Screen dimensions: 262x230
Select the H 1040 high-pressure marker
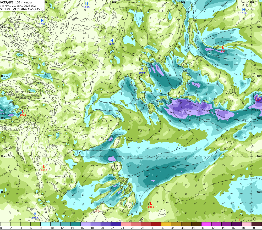pos(142,71)
